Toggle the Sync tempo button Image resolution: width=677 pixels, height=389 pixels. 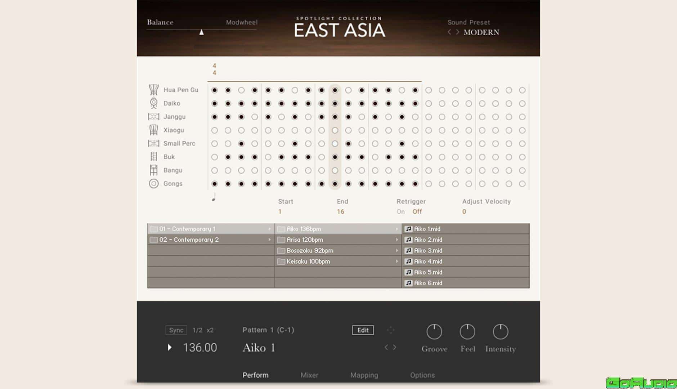[x=176, y=330]
